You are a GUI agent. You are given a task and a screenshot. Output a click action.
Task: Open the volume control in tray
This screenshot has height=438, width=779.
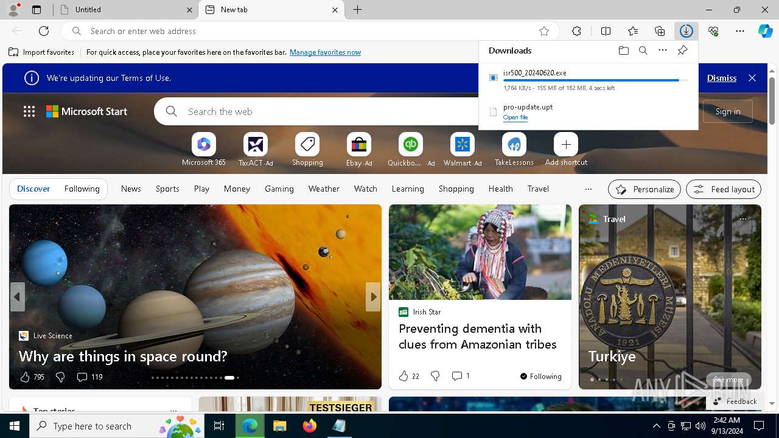coord(700,426)
